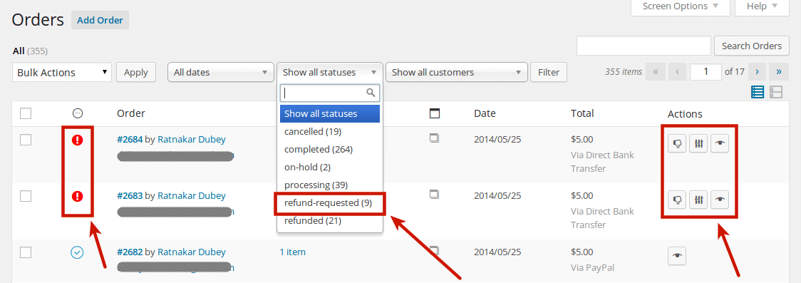Click the '1 item' link on order #2682
This screenshot has height=283, width=801.
292,252
